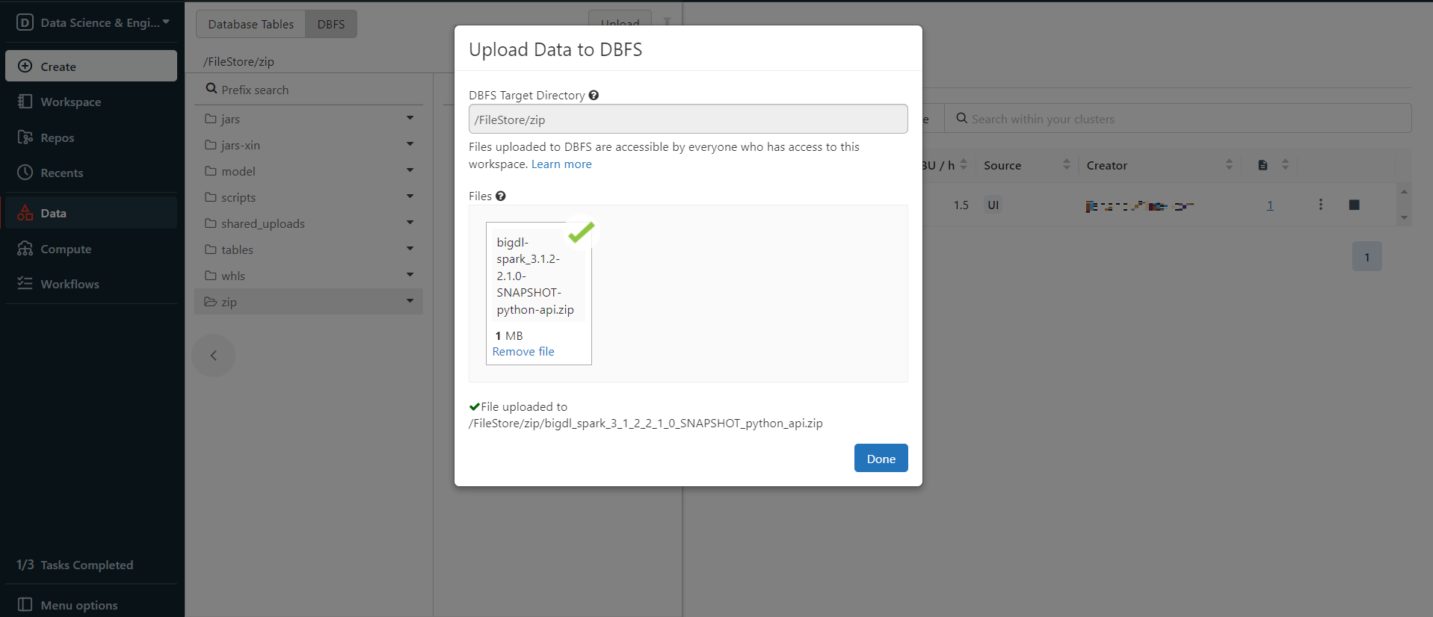Click the Remove file link

coord(523,351)
